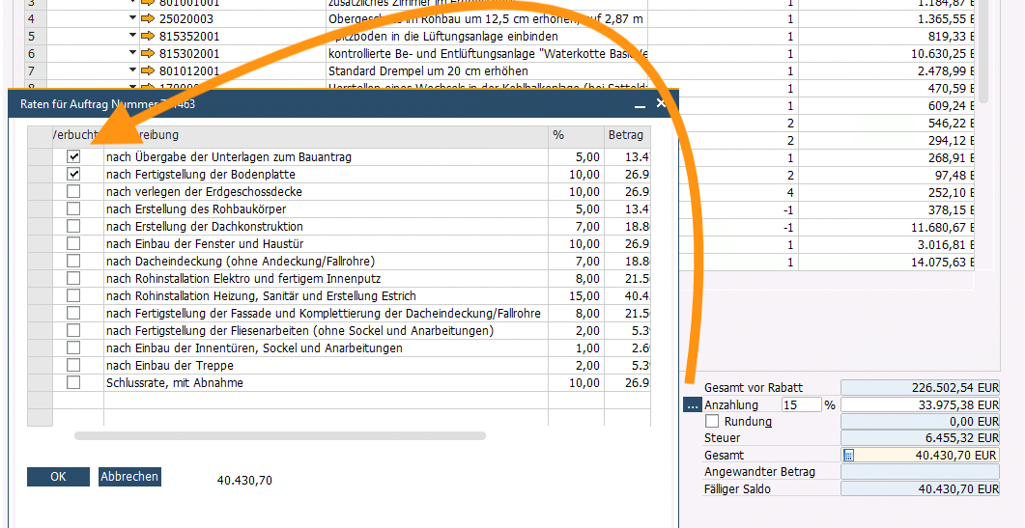The width and height of the screenshot is (1025, 528).
Task: Open the link arrow for item 25020003
Action: click(148, 19)
